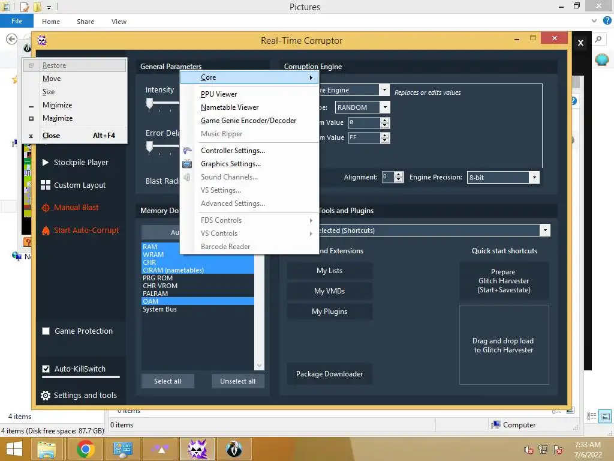Click the Explorer back arrow

(12, 39)
